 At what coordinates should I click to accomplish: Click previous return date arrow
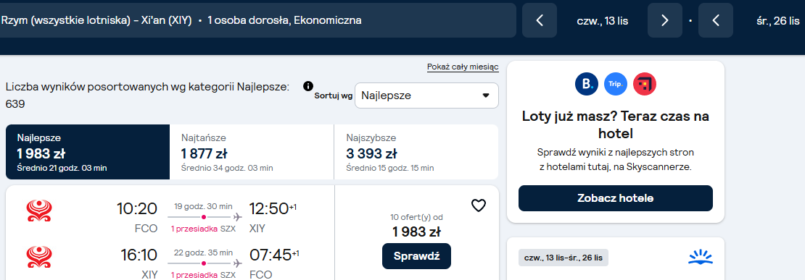coord(716,20)
